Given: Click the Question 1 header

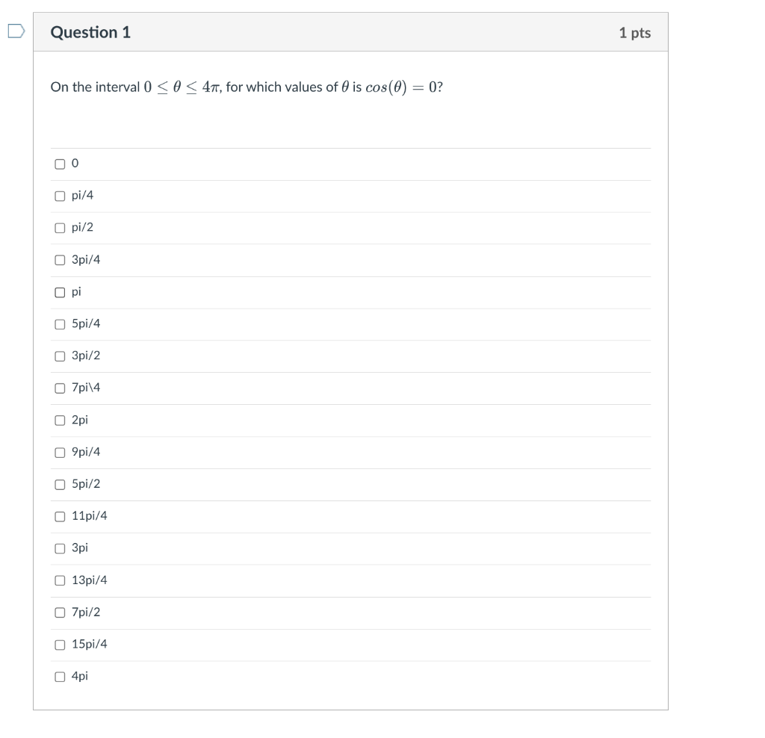Looking at the screenshot, I should coord(91,32).
